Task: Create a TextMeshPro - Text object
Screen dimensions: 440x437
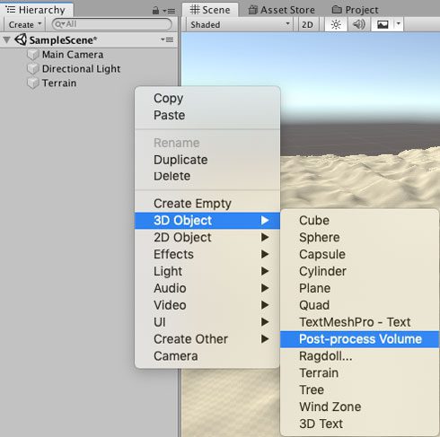Action: [x=359, y=322]
